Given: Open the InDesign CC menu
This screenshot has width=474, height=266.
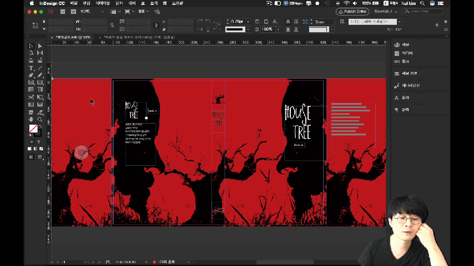Looking at the screenshot, I should (x=52, y=3).
